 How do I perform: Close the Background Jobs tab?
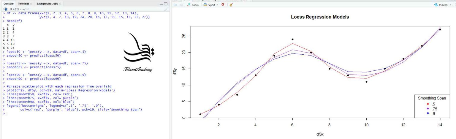point(60,4)
